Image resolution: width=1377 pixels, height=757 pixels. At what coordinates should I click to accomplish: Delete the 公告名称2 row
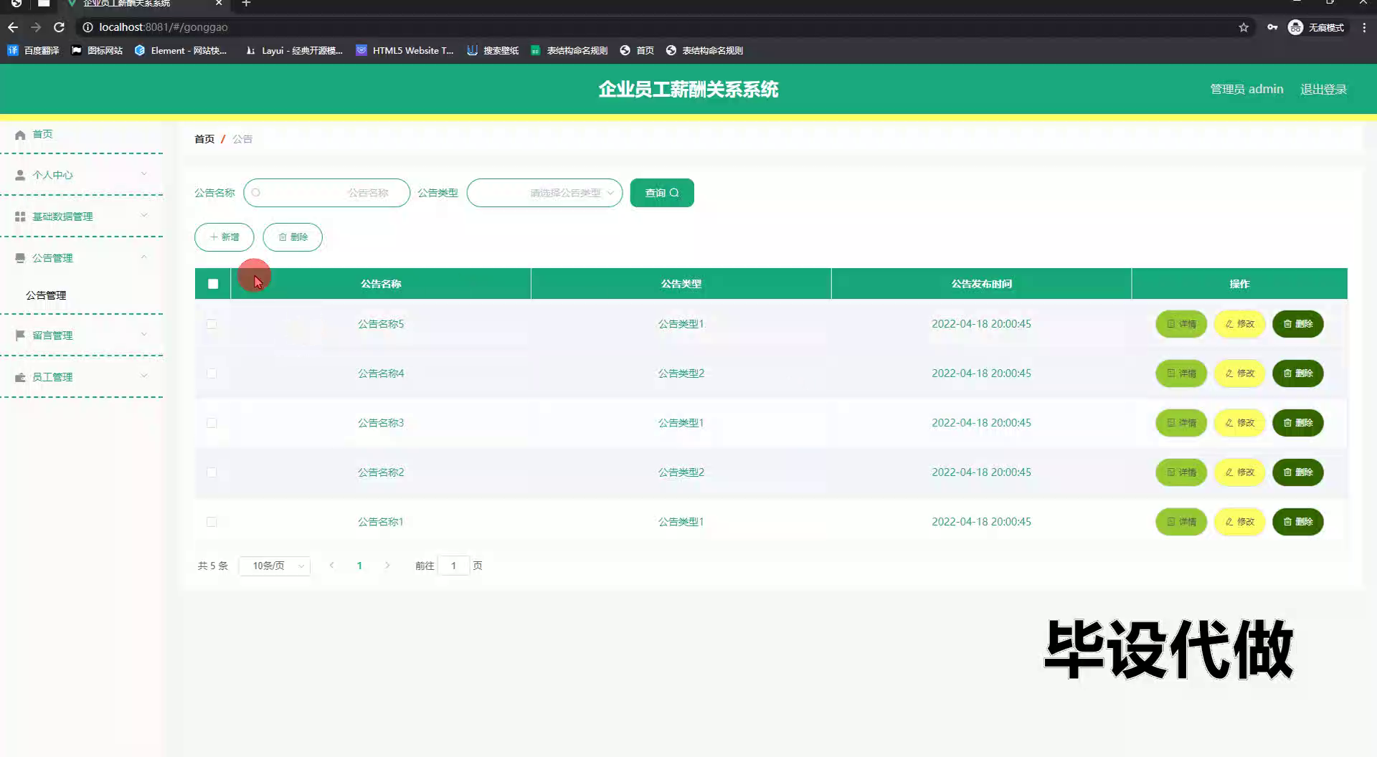1297,472
